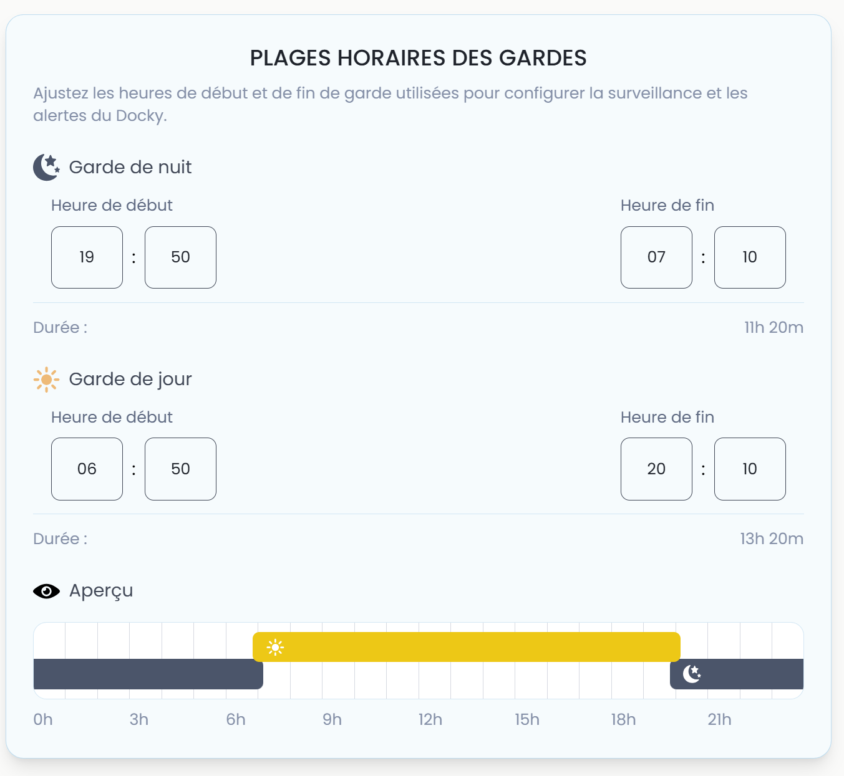Click the moon icon on the dark timeline bar
Image resolution: width=844 pixels, height=776 pixels.
click(692, 674)
